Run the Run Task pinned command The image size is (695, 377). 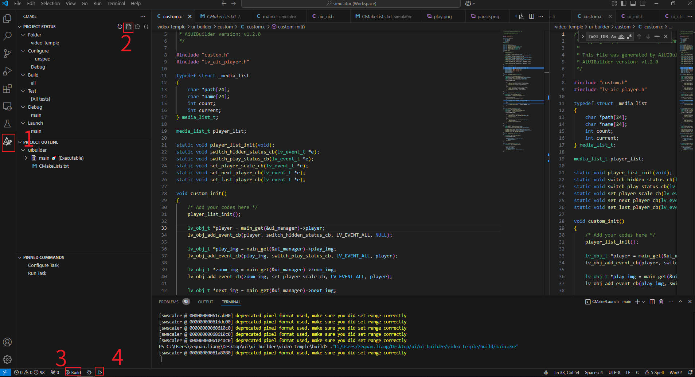tap(37, 273)
